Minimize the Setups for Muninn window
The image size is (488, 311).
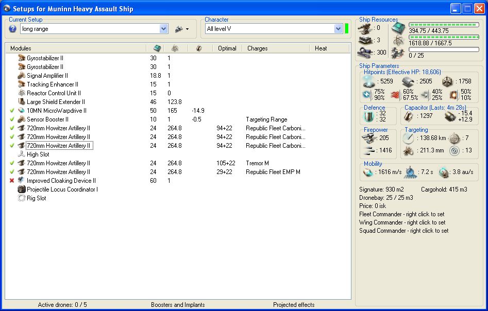[456, 9]
